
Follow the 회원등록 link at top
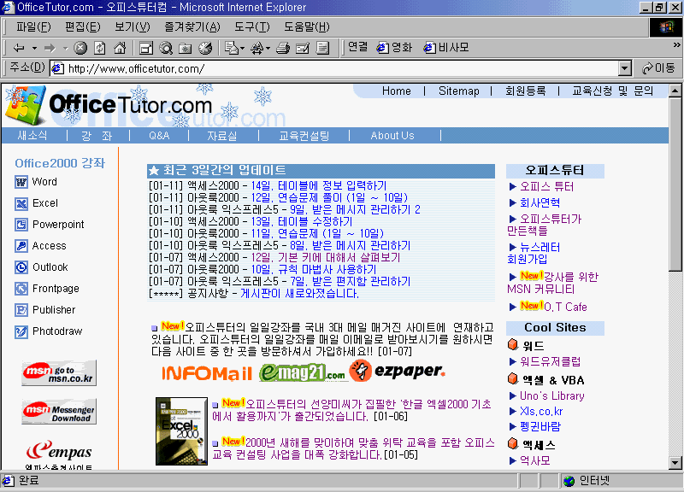tap(525, 91)
